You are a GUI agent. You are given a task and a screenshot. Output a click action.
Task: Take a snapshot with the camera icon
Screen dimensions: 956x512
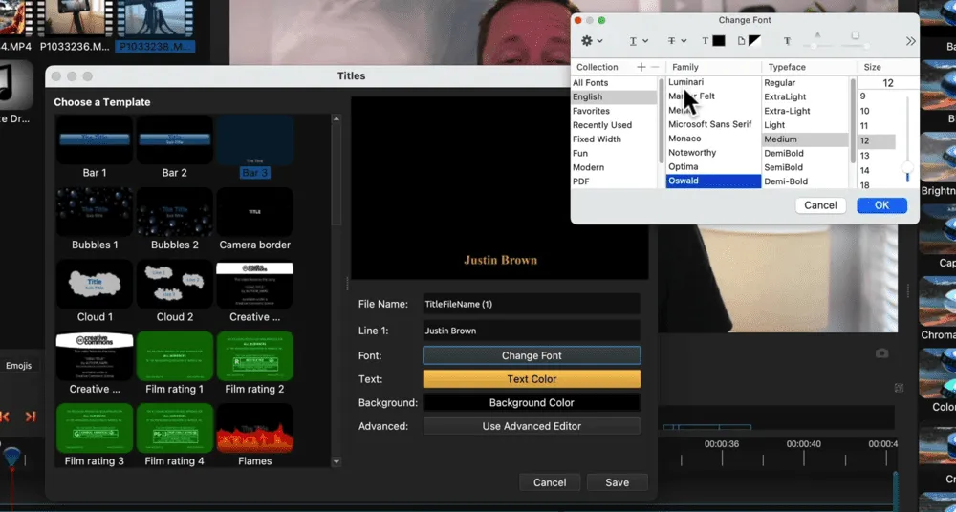point(881,353)
